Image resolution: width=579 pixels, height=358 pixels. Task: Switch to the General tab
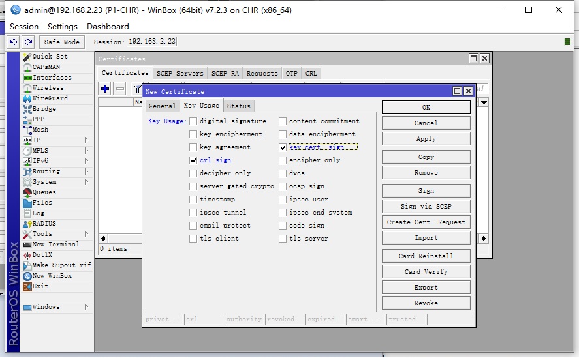click(x=161, y=106)
